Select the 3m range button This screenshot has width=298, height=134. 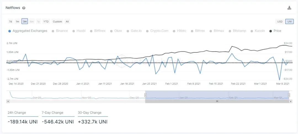[x=25, y=22]
